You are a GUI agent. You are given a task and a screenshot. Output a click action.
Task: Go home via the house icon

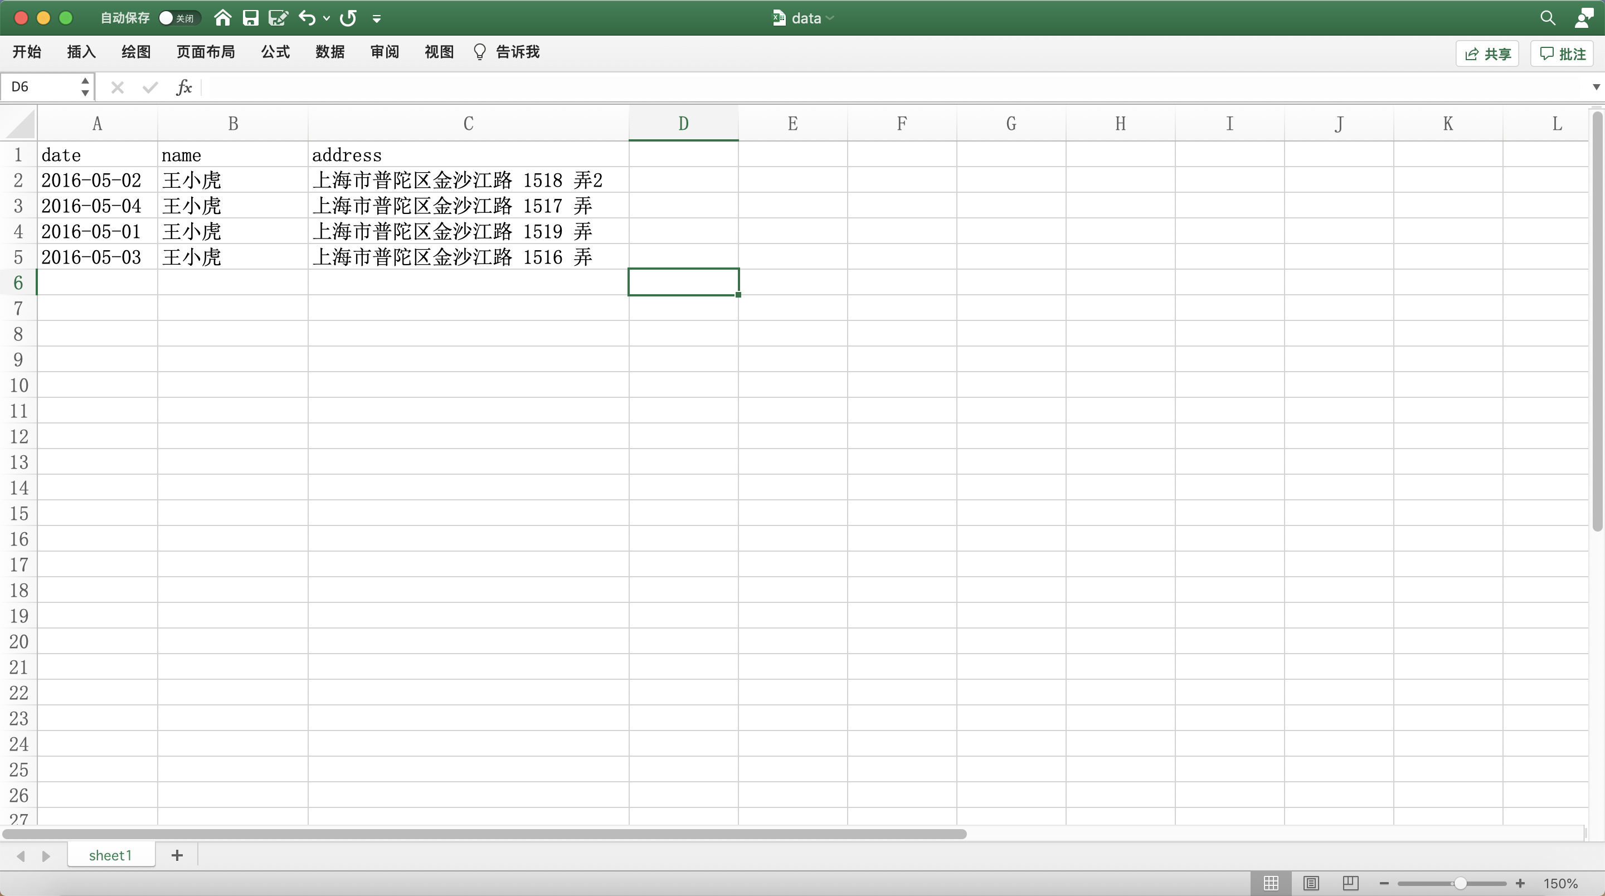coord(222,18)
